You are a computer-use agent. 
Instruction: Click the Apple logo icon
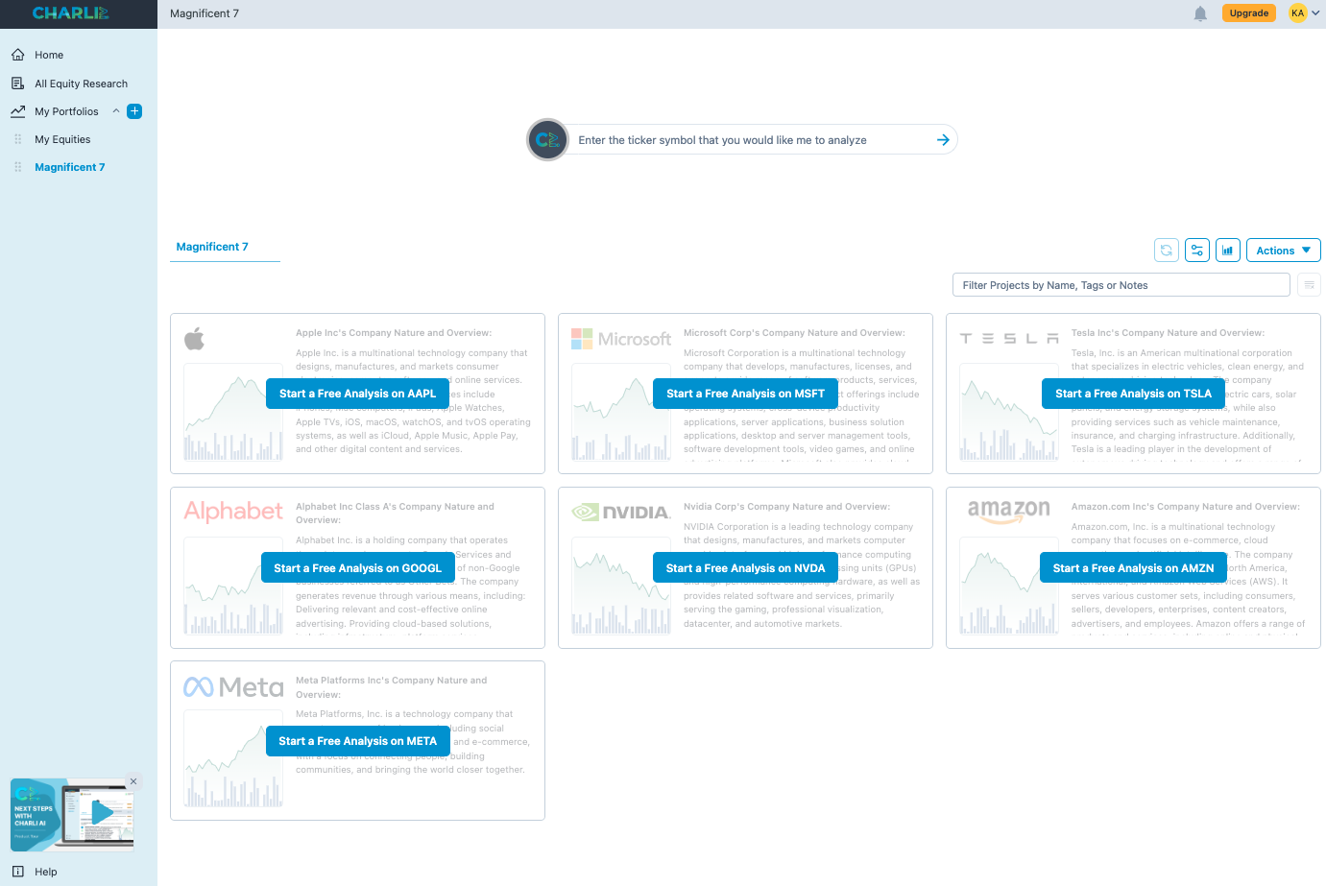pyautogui.click(x=194, y=339)
